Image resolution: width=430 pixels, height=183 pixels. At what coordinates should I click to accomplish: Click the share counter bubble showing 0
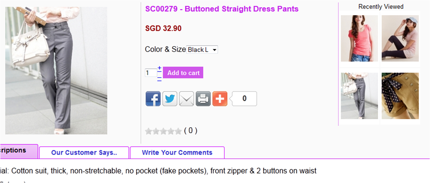pos(244,99)
